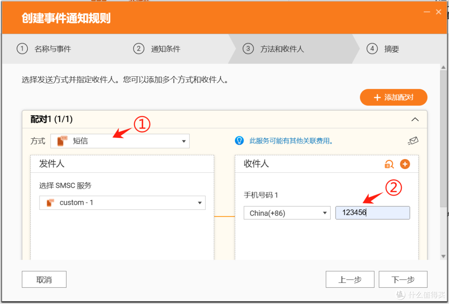Viewport: 449px width, 304px height.
Task: Close the 创建事件通知规则 dialog
Action: pos(439,12)
